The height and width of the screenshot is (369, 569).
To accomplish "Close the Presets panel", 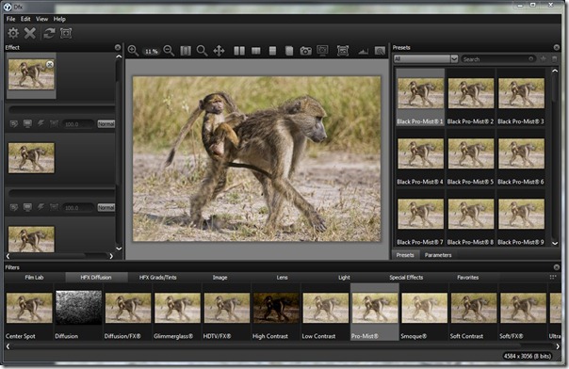I will tap(557, 47).
